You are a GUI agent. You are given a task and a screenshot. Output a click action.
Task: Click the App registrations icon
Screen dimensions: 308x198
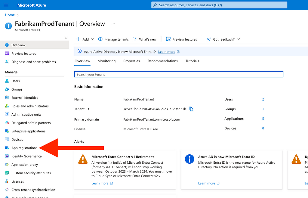point(7,148)
